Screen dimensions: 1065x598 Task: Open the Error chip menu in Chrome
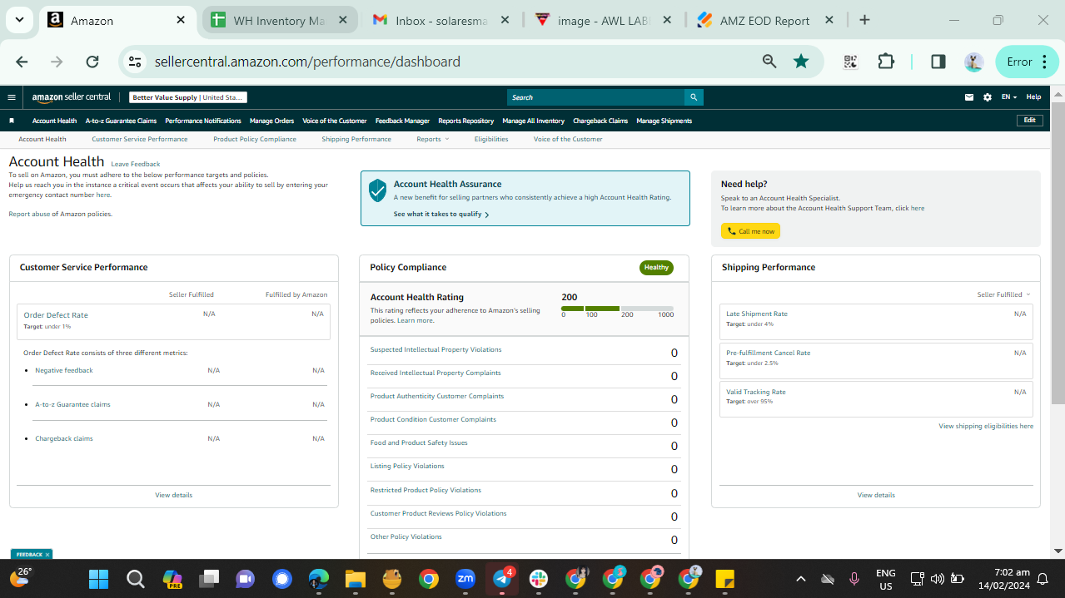tap(1027, 62)
